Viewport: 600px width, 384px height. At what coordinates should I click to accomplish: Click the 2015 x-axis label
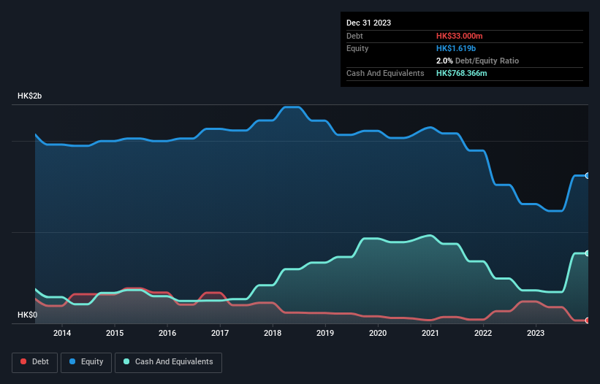point(115,333)
